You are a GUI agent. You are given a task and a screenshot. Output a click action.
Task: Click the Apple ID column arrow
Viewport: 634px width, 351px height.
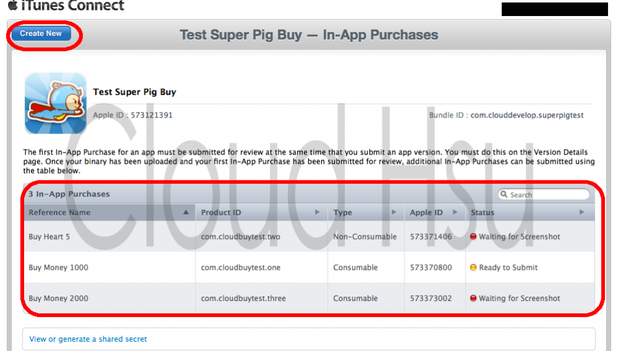point(455,212)
